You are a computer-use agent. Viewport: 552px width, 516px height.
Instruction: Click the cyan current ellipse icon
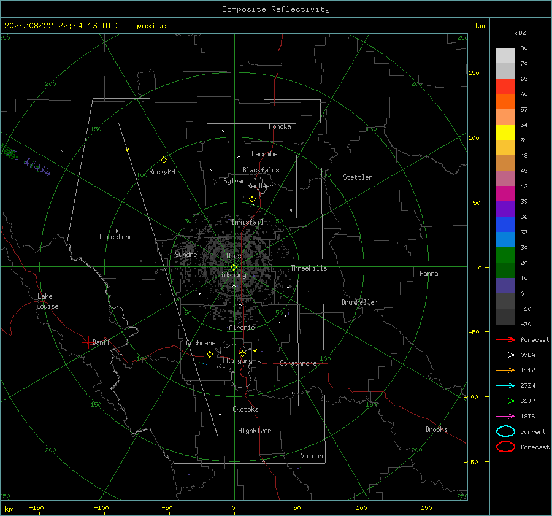point(505,431)
